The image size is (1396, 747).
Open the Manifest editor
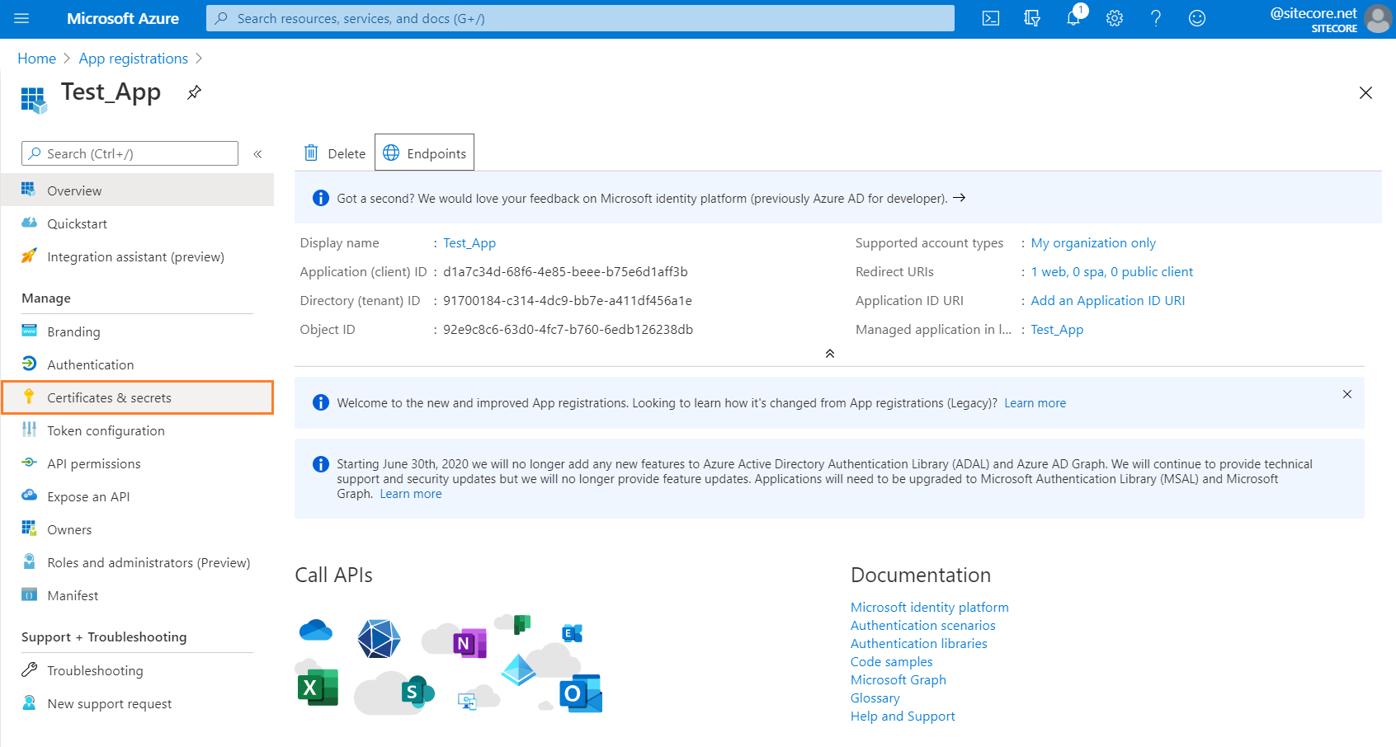pos(137,595)
